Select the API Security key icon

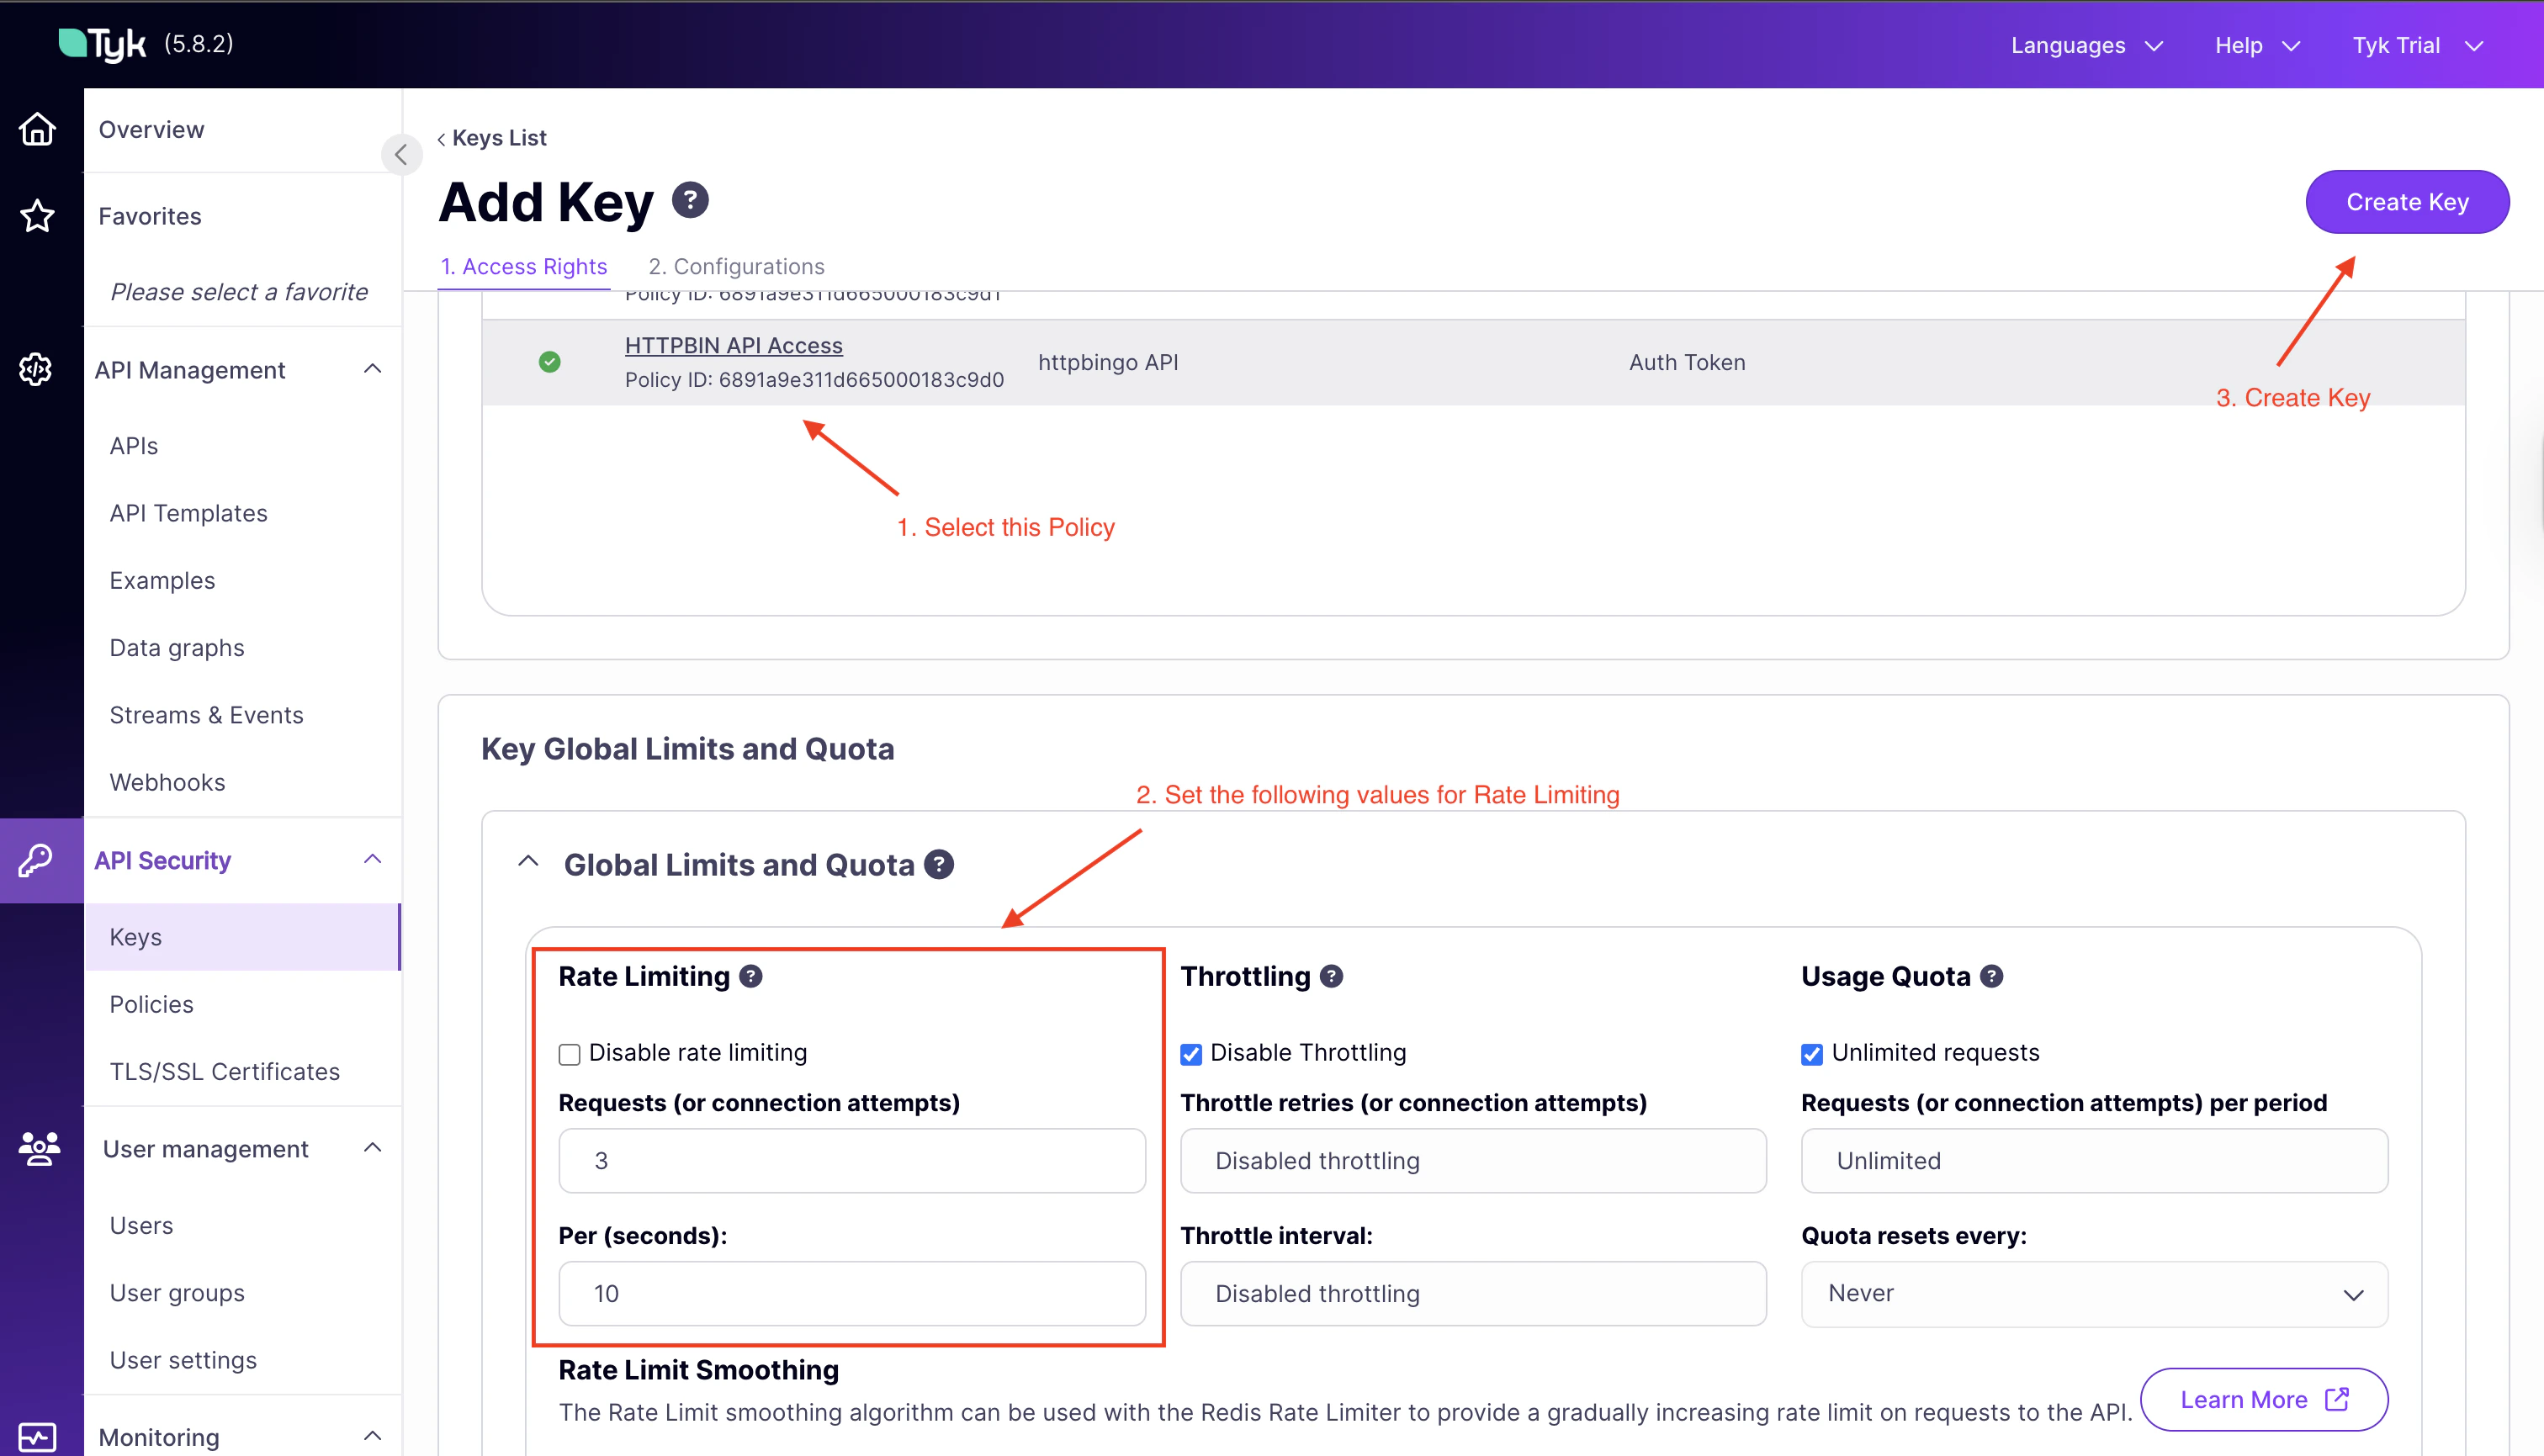[x=37, y=860]
